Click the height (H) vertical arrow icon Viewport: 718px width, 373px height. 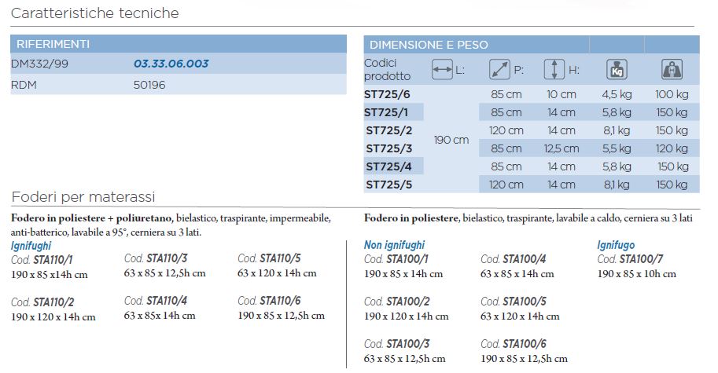coord(554,70)
